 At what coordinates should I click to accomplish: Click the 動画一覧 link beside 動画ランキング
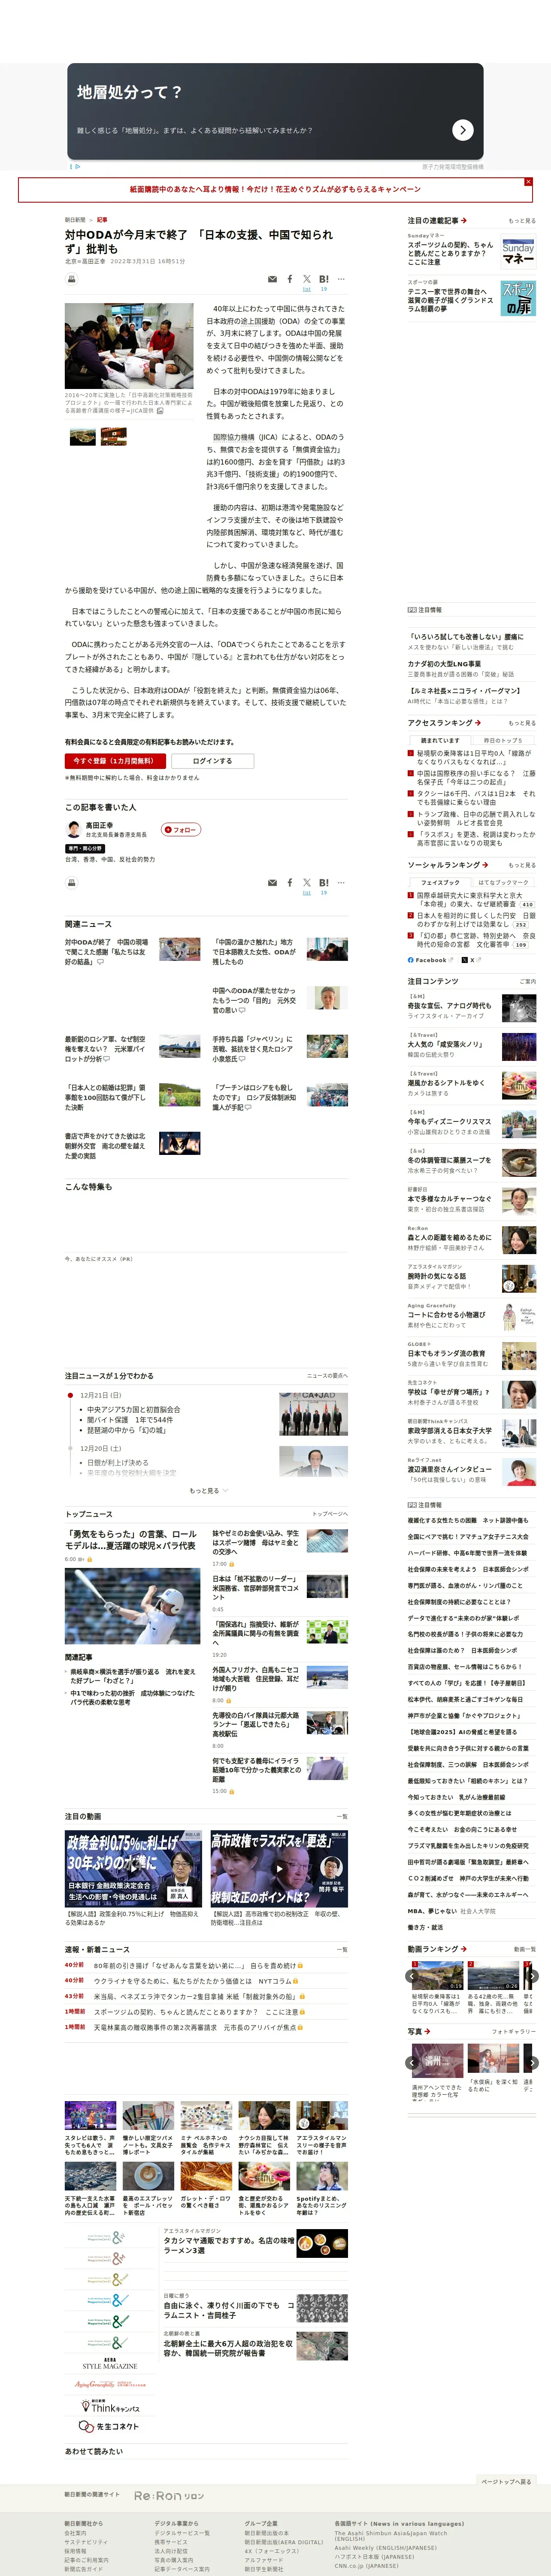525,1949
